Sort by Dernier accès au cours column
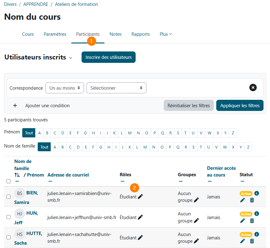 click(x=221, y=171)
